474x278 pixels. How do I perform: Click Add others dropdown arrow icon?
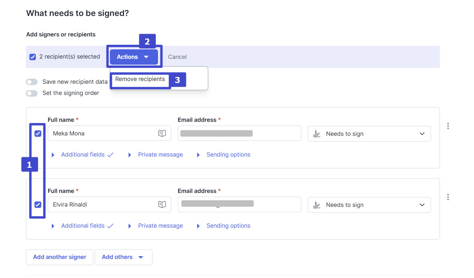pos(141,257)
